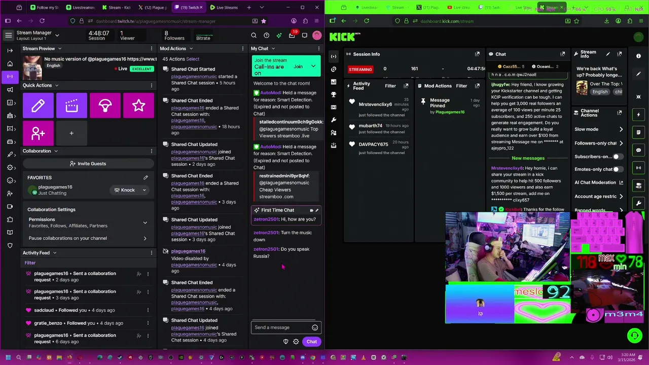The width and height of the screenshot is (649, 365).
Task: Click Kick support headset bubble icon
Action: coord(634,335)
